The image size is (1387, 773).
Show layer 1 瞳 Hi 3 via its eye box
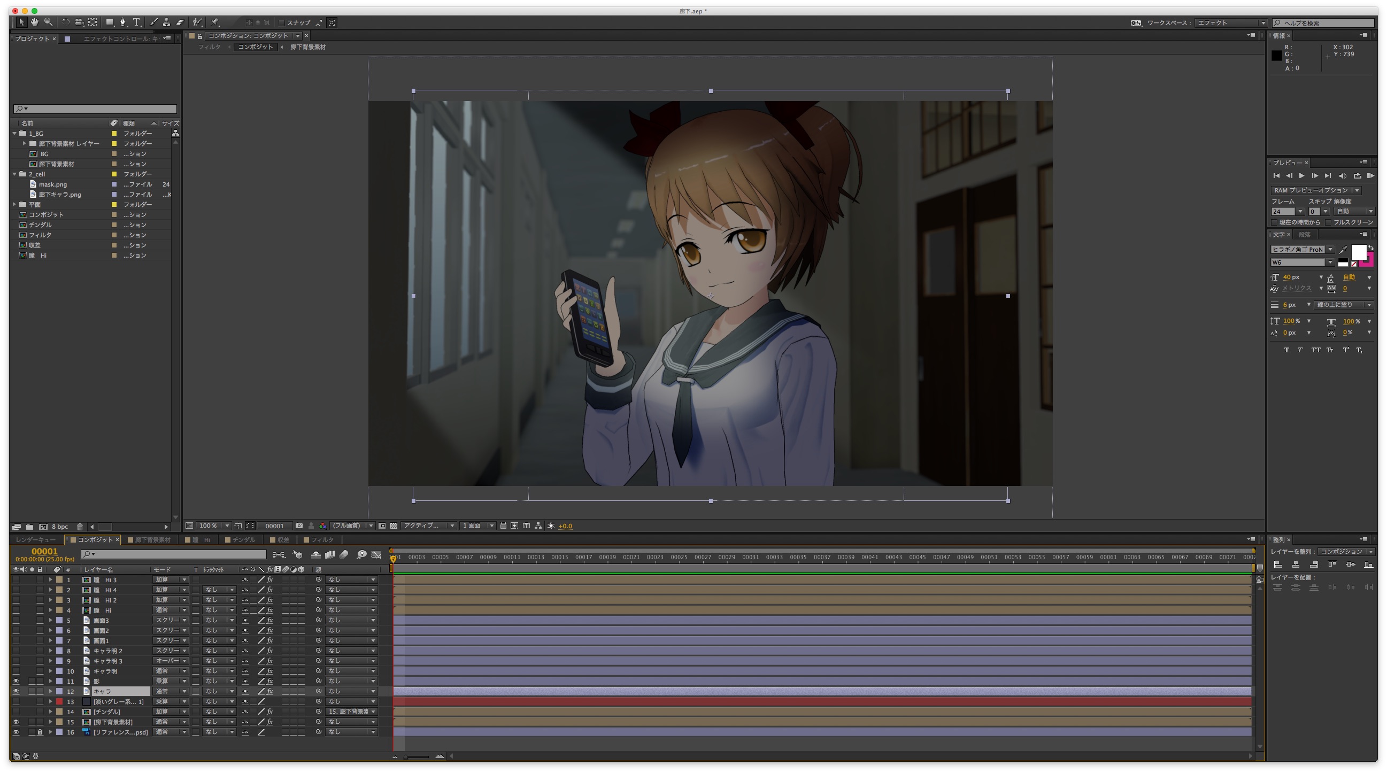coord(16,579)
